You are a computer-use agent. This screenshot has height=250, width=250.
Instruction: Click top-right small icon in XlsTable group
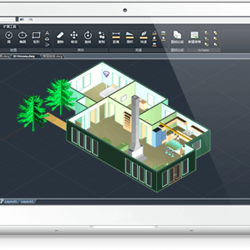click(x=215, y=33)
